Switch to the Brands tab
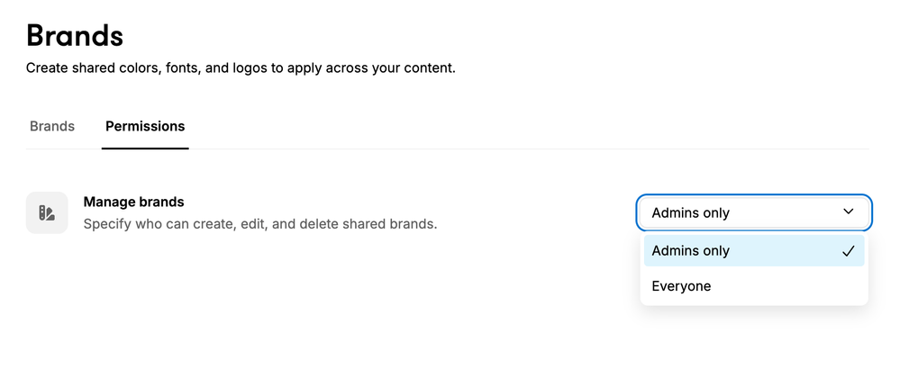Screen dimensions: 900x369 pos(52,126)
